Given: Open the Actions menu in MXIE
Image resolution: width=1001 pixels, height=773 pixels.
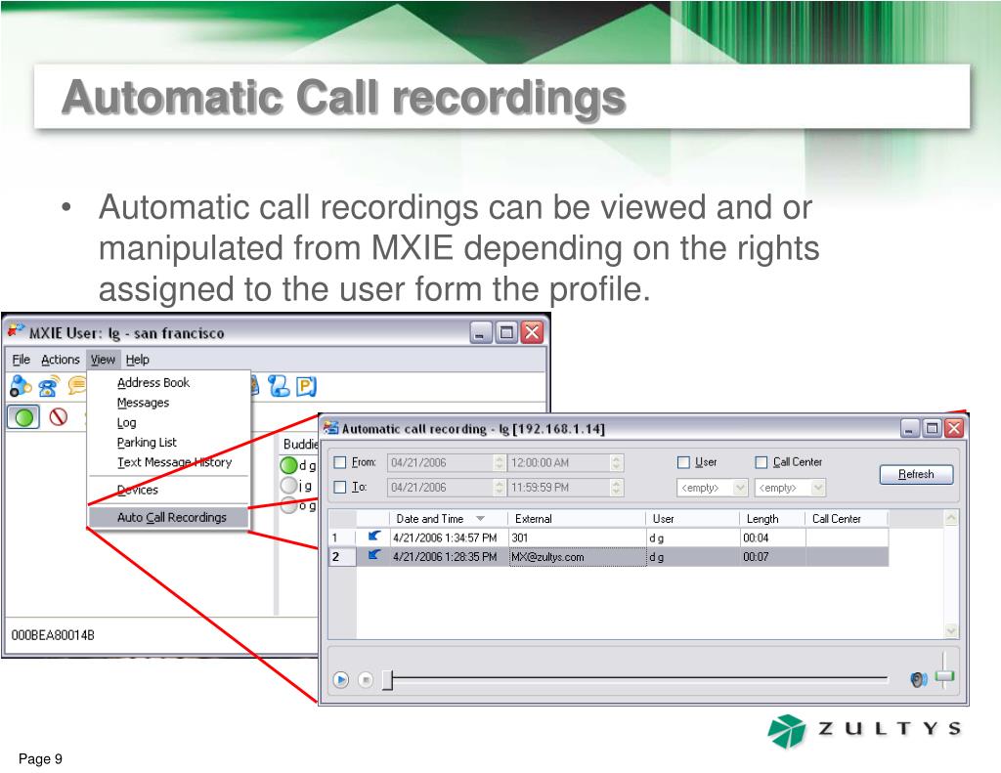Looking at the screenshot, I should coord(60,360).
